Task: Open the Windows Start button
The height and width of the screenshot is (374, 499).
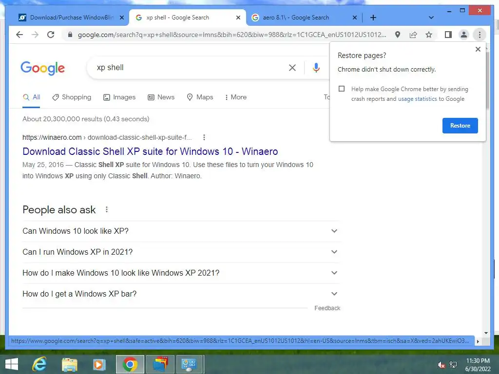Action: (x=12, y=364)
